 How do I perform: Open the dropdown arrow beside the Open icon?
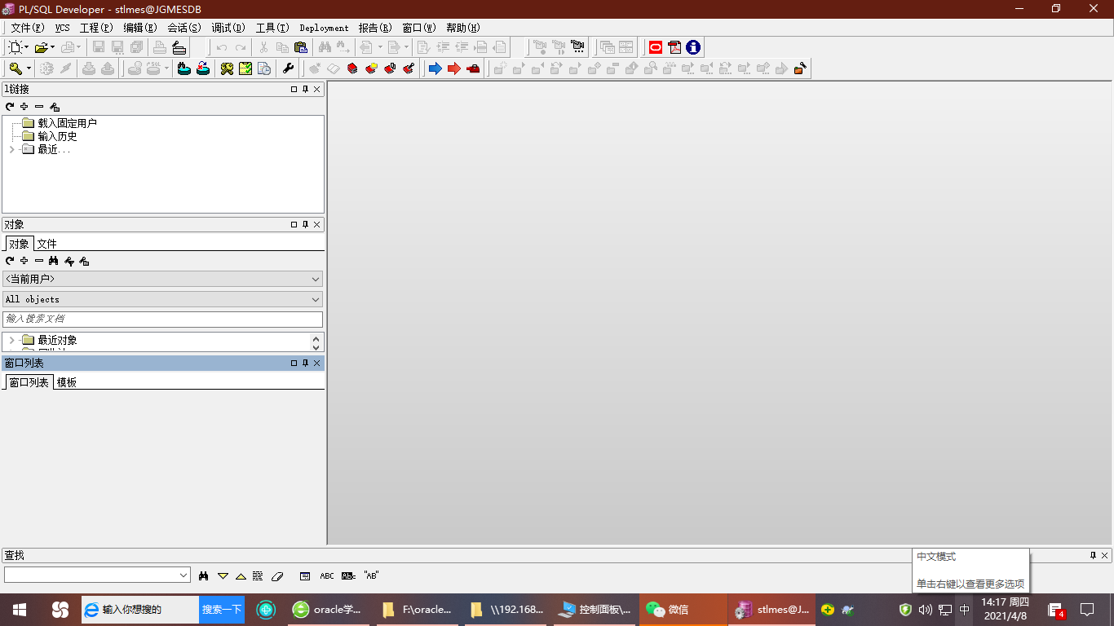(x=52, y=47)
